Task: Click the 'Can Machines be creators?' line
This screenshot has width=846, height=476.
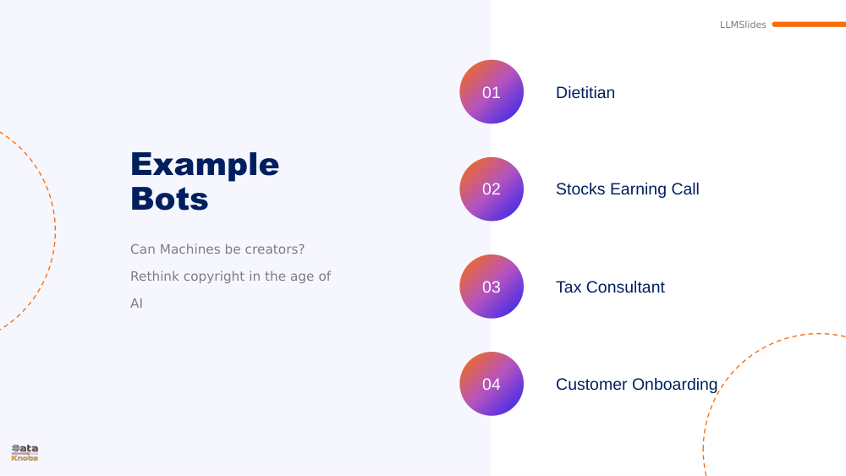Action: click(217, 249)
